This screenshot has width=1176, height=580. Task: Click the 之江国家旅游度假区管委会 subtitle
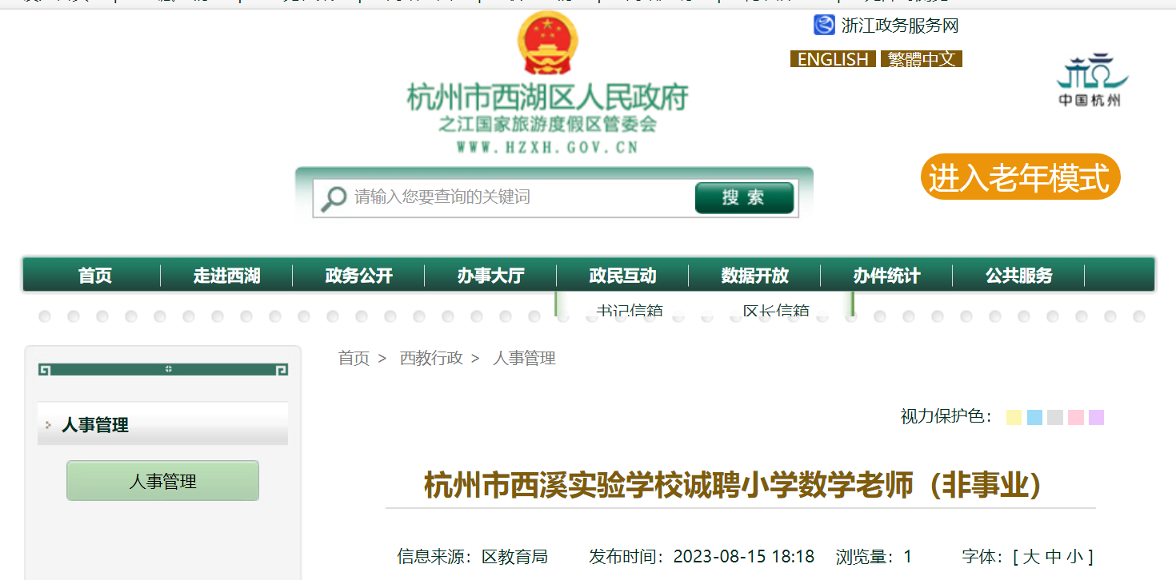click(x=548, y=125)
